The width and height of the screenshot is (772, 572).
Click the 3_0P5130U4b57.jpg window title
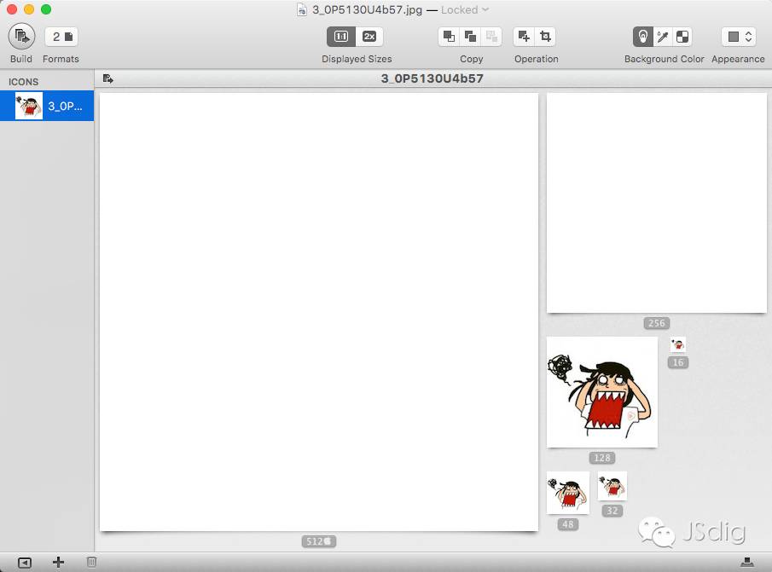tap(368, 10)
